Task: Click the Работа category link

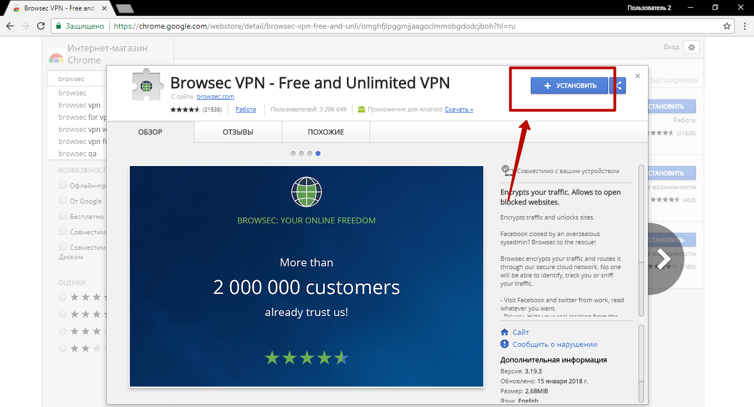Action: click(x=246, y=109)
